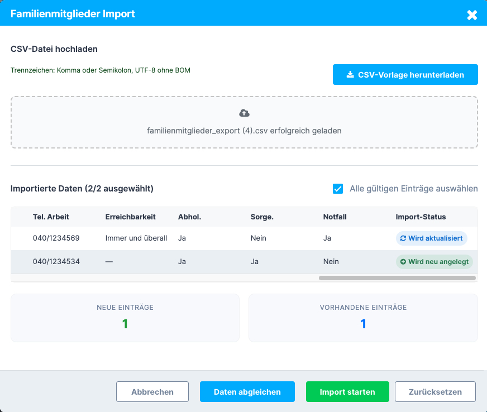This screenshot has height=412, width=487.
Task: Toggle 'Alle gültigen Einträge auswählen' checkbox
Action: [x=338, y=189]
